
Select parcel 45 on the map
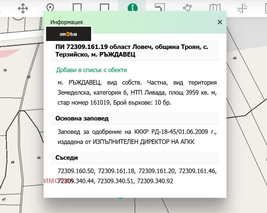click(x=39, y=158)
